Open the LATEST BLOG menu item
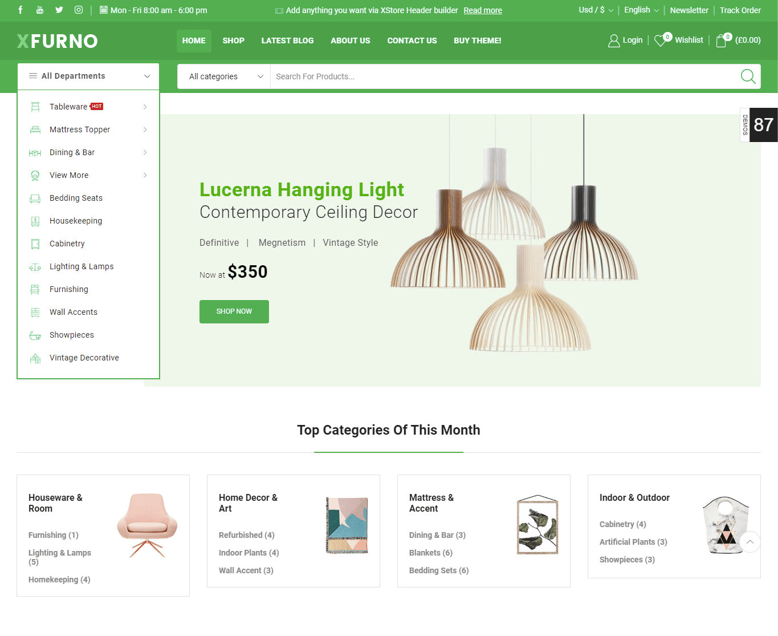Image resolution: width=778 pixels, height=636 pixels. click(x=287, y=41)
